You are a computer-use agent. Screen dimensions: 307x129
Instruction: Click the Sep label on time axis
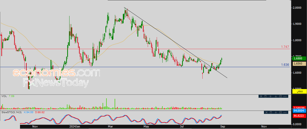222,127
